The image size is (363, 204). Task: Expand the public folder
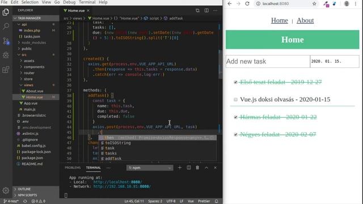36,49
